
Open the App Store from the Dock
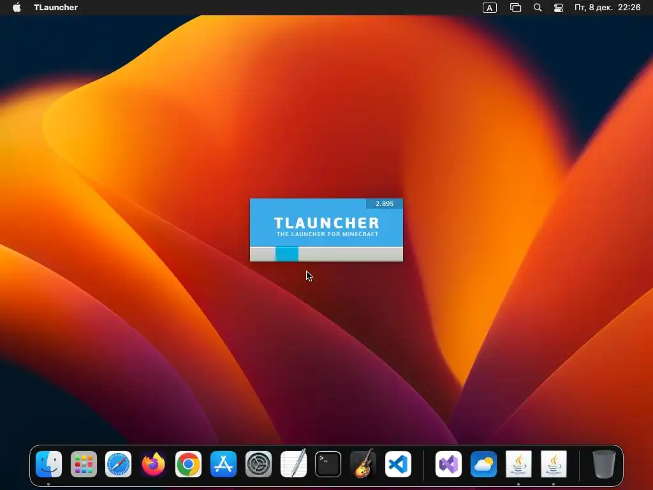click(x=223, y=464)
